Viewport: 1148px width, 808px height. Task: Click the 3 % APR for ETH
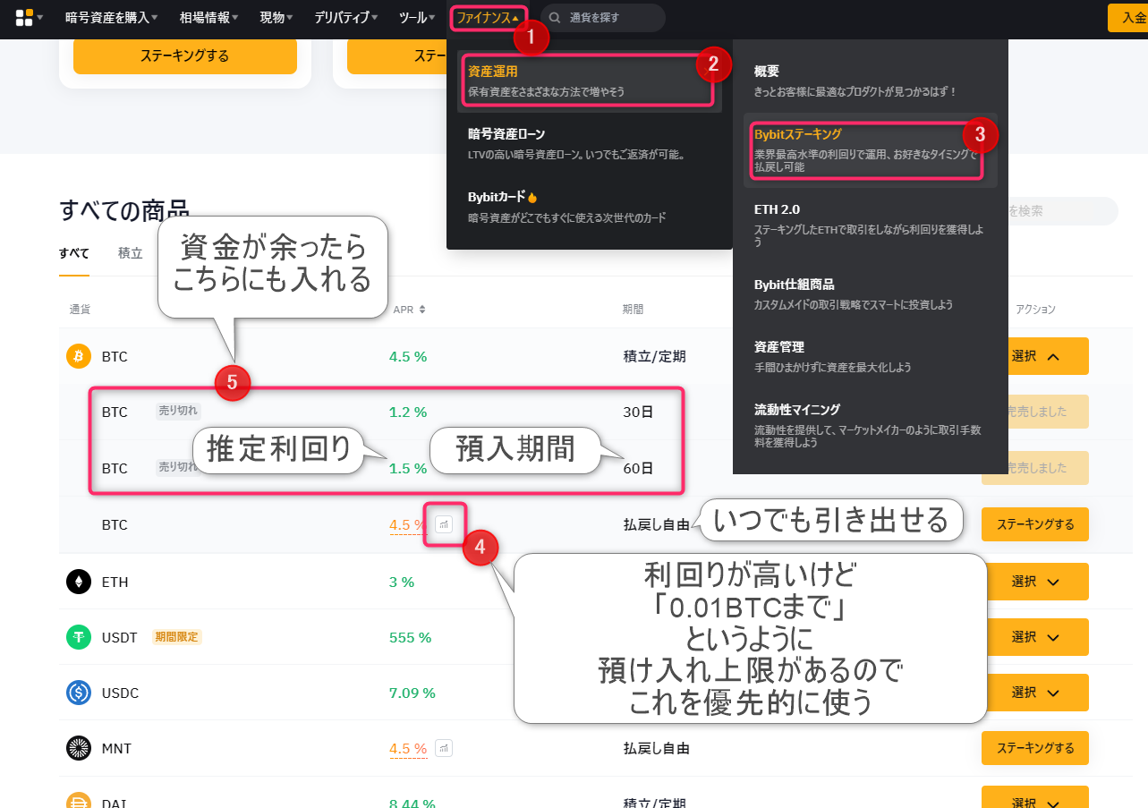(x=402, y=582)
